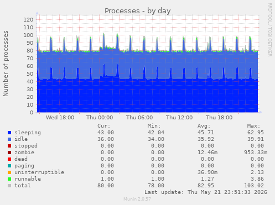
Task: Click the 'total' legend label
Action: [x=23, y=186]
